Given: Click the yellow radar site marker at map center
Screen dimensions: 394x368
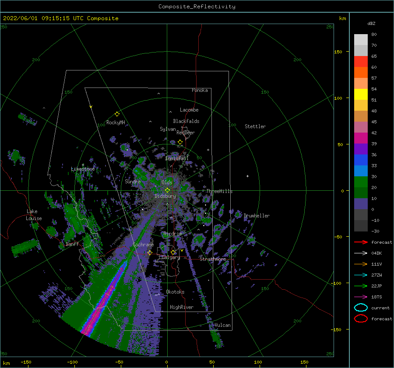Looking at the screenshot, I should click(x=167, y=190).
